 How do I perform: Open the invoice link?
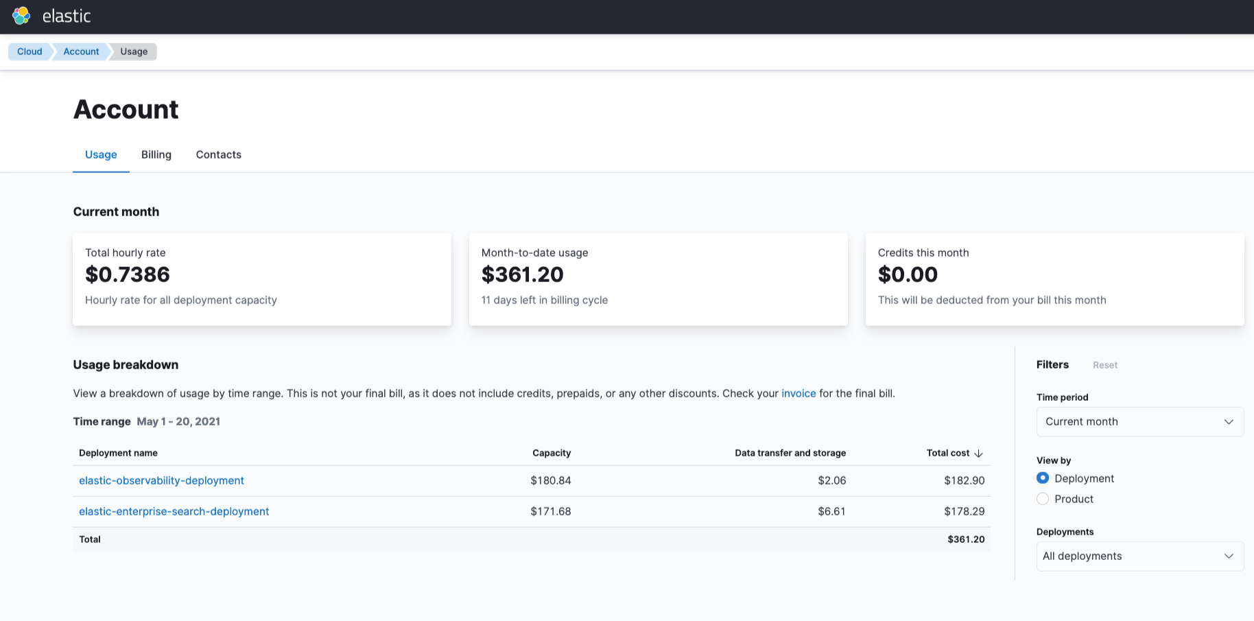tap(798, 393)
